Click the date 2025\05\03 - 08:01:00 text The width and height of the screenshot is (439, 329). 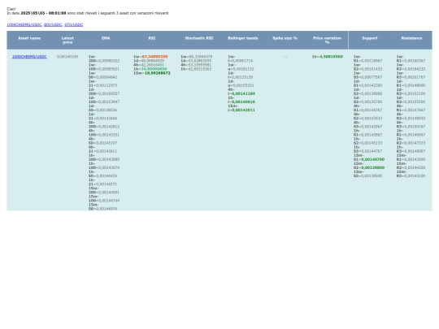[x=43, y=13]
